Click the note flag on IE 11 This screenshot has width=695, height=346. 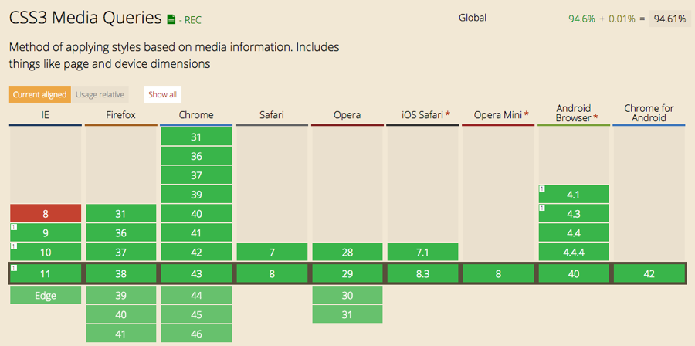[x=14, y=267]
